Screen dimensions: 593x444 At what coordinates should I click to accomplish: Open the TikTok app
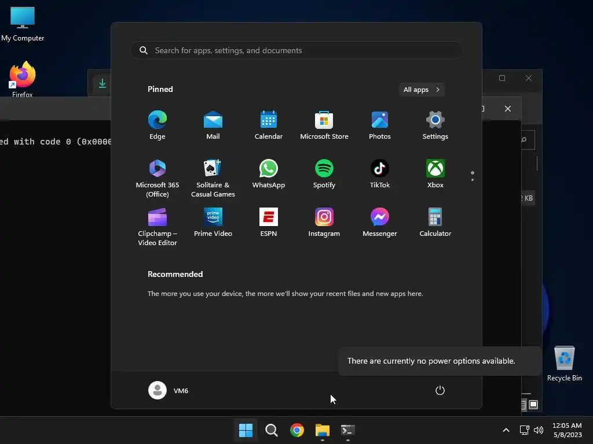(380, 173)
